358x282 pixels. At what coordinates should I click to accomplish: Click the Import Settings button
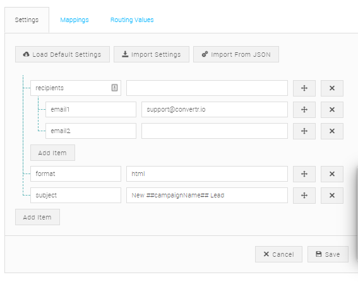152,54
